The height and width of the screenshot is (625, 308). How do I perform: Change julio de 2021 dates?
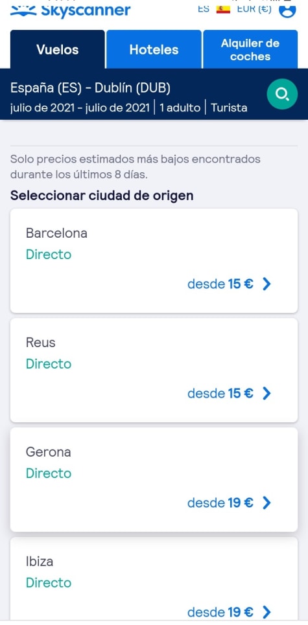pyautogui.click(x=80, y=108)
